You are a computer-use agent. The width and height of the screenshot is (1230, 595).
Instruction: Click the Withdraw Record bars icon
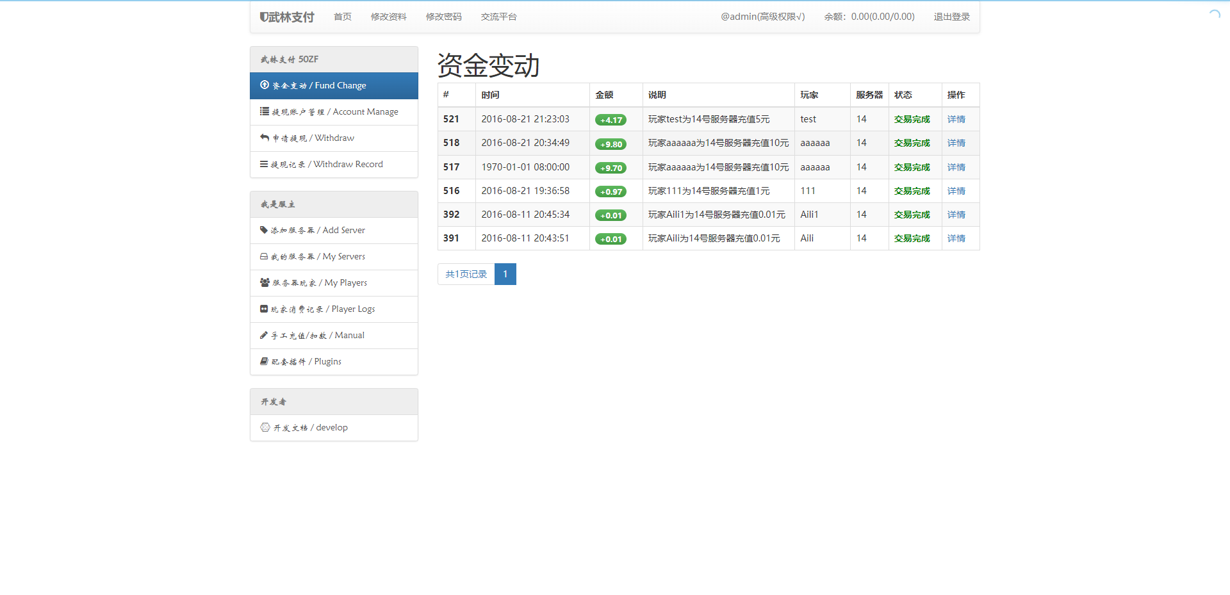click(264, 164)
